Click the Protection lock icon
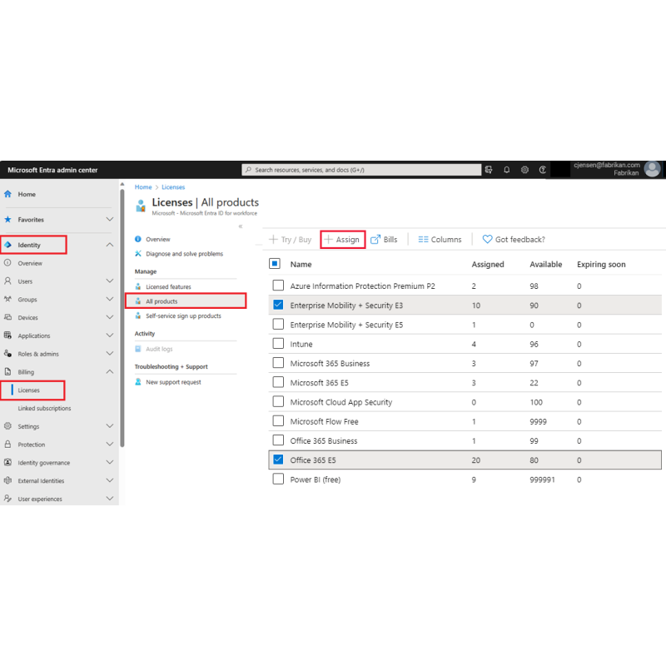The width and height of the screenshot is (666, 666). 7,445
